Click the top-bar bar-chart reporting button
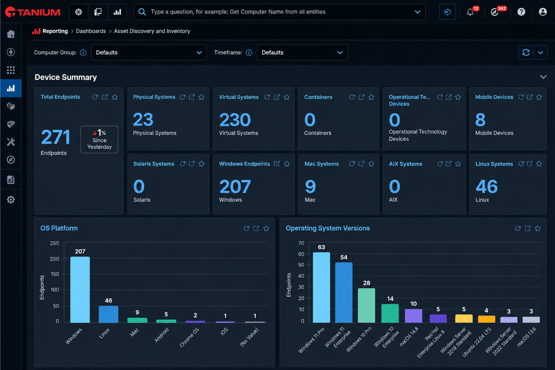Viewport: 555px width, 370px height. click(117, 12)
